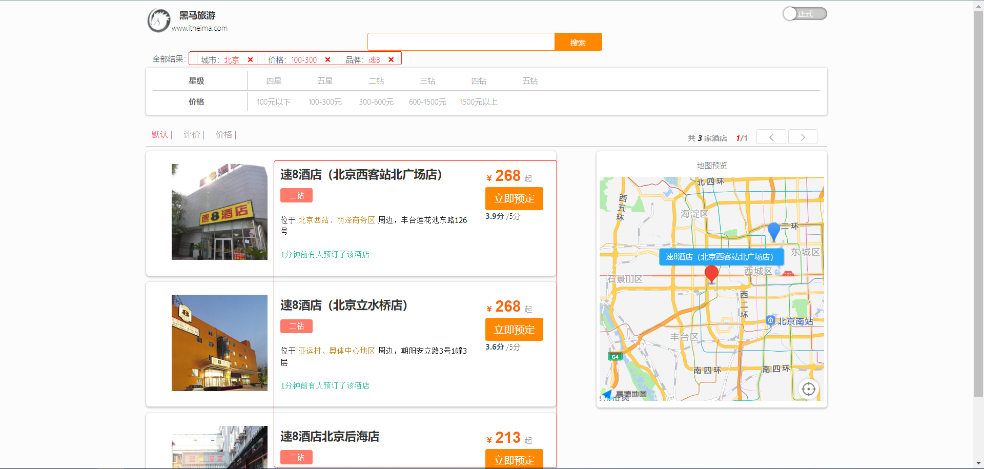The width and height of the screenshot is (984, 469).
Task: Toggle the 正式 switch
Action: 805,14
